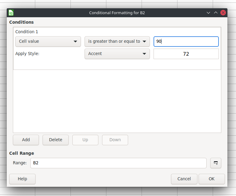Close the Conditional Formatting dialog
The image size is (236, 196).
tap(223, 13)
